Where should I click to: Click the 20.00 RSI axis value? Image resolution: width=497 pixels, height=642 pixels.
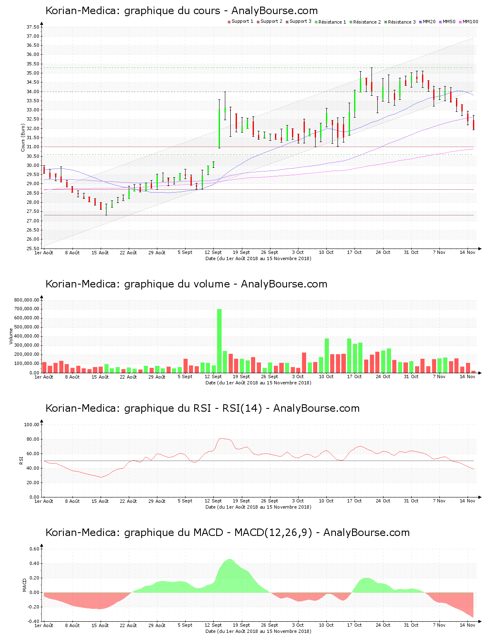point(33,483)
